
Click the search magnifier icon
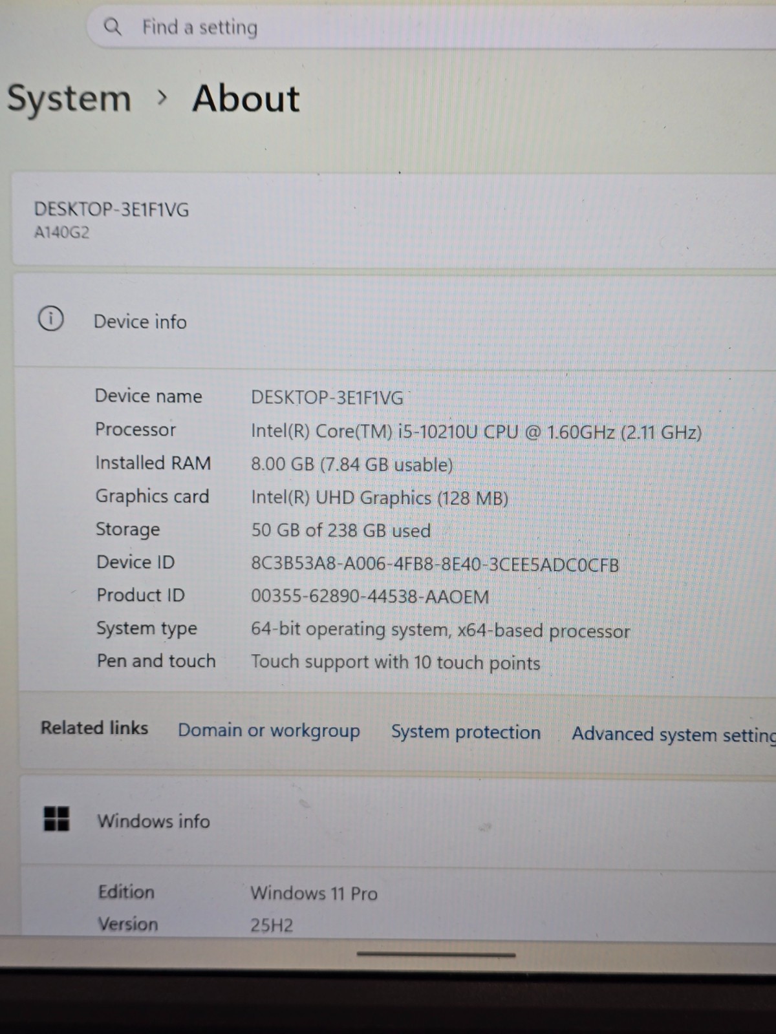tap(112, 27)
